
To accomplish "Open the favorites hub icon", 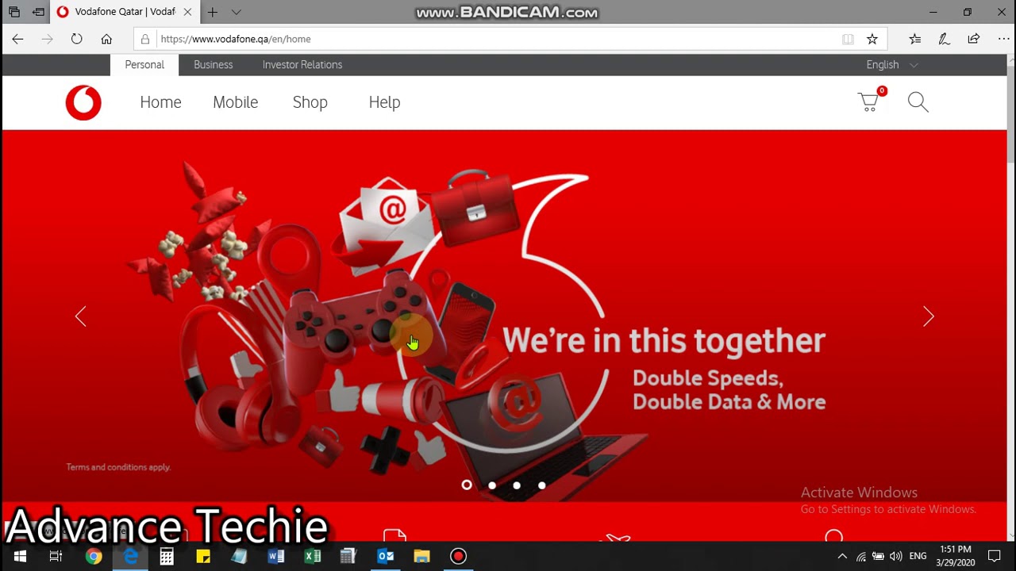I will (914, 39).
